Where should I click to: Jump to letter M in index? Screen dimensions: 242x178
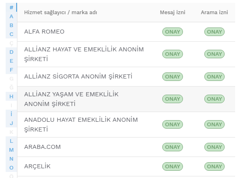coord(11,150)
